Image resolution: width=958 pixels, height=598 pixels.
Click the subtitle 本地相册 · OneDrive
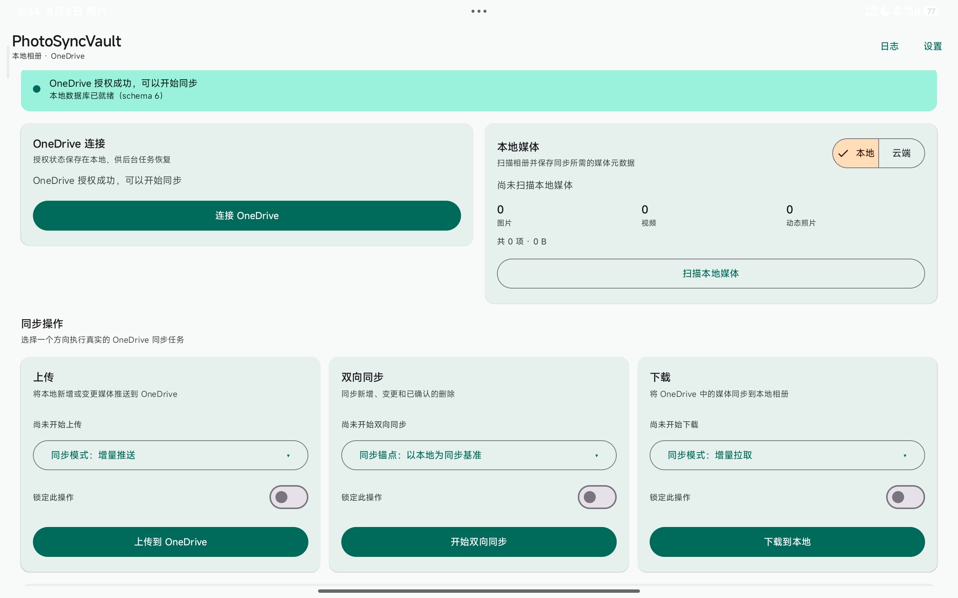[48, 56]
